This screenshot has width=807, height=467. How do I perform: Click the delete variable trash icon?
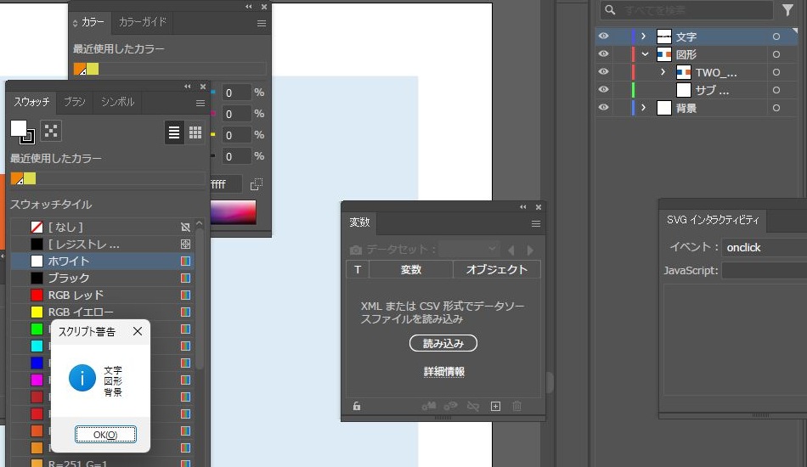516,407
